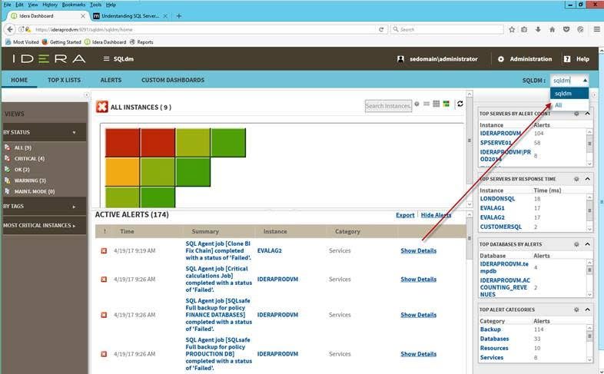Open the CUSTOM DASHBOARDS tab
This screenshot has height=374, width=604.
point(173,80)
